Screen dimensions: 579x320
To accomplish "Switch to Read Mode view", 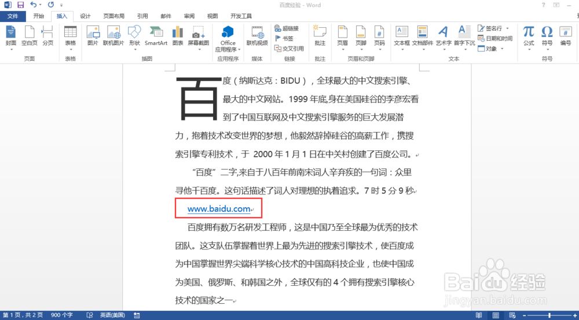I will pyautogui.click(x=479, y=315).
